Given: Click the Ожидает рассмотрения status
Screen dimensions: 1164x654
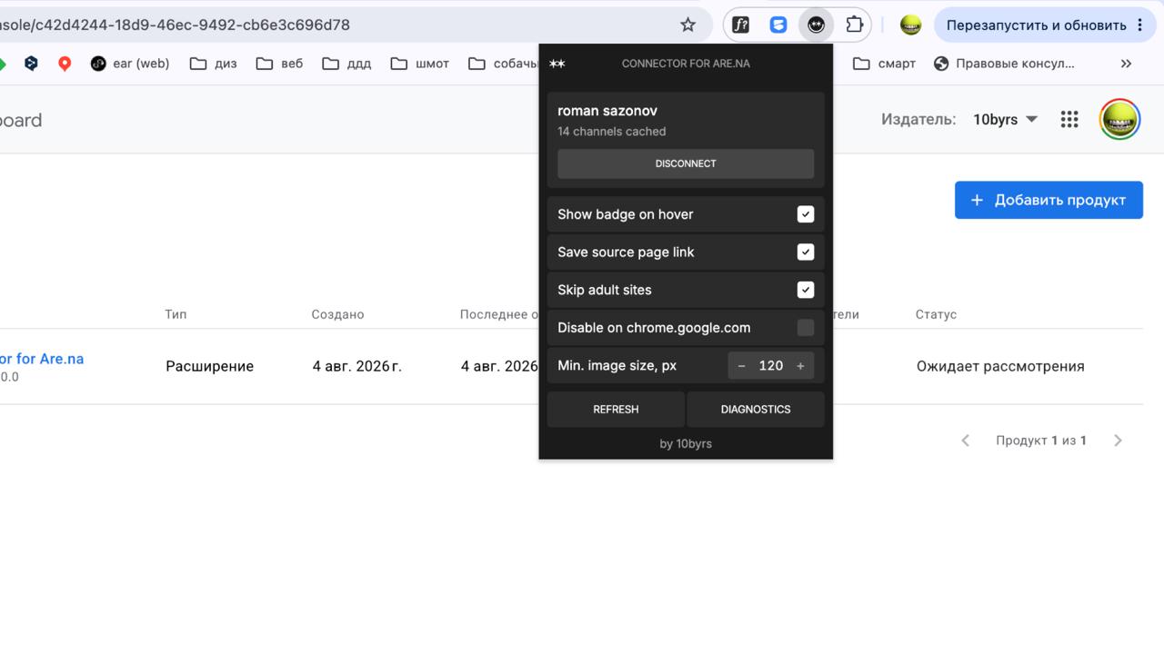Looking at the screenshot, I should point(1000,367).
